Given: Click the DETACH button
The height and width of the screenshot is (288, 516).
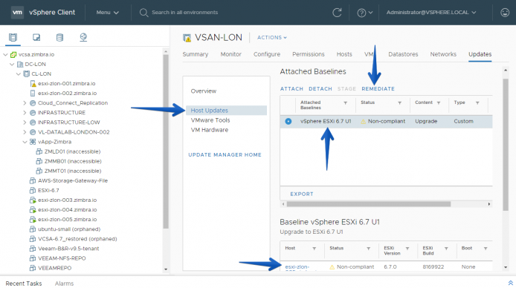Looking at the screenshot, I should [320, 89].
